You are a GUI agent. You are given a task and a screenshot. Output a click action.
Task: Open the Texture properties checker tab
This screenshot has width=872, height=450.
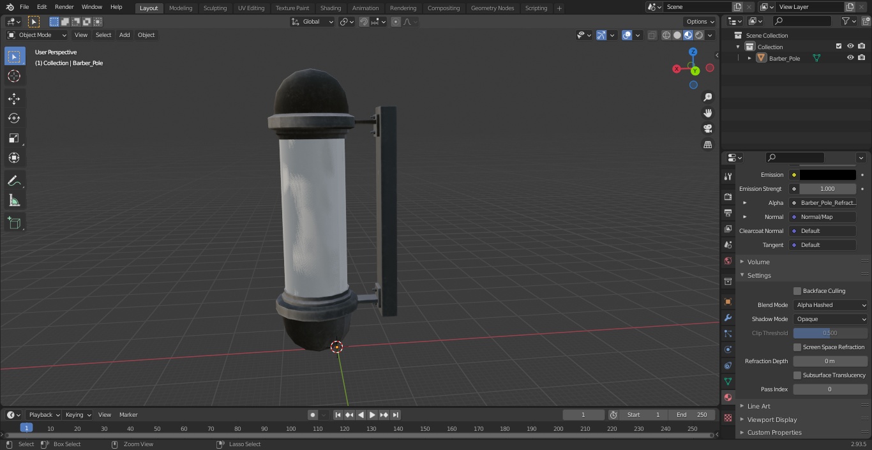point(728,417)
